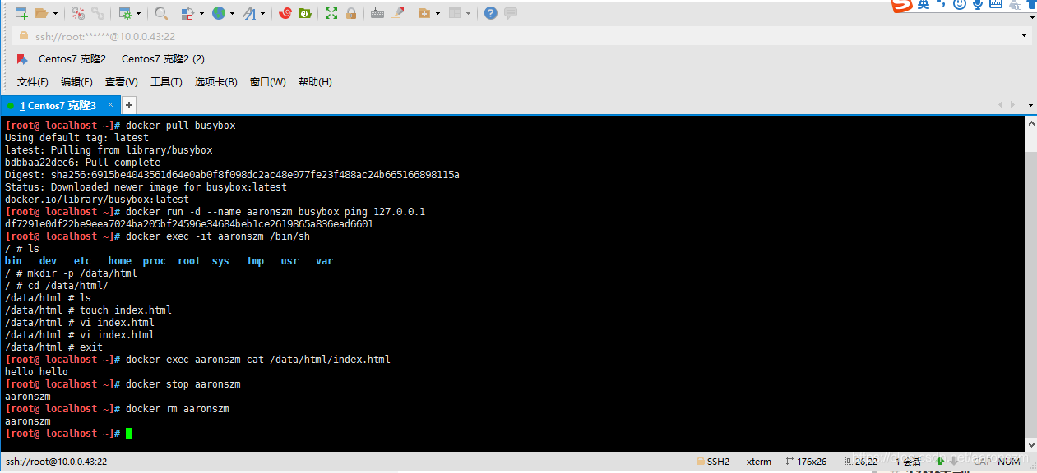Click the terminal scrollbar up arrow
The height and width of the screenshot is (473, 1037).
click(x=1030, y=122)
